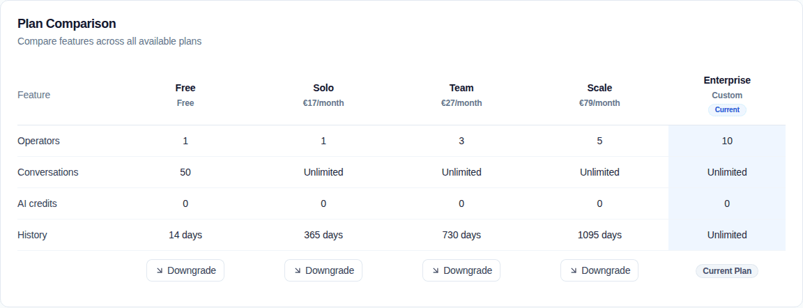Click the arrow icon on Free Downgrade
803x308 pixels.
[159, 270]
